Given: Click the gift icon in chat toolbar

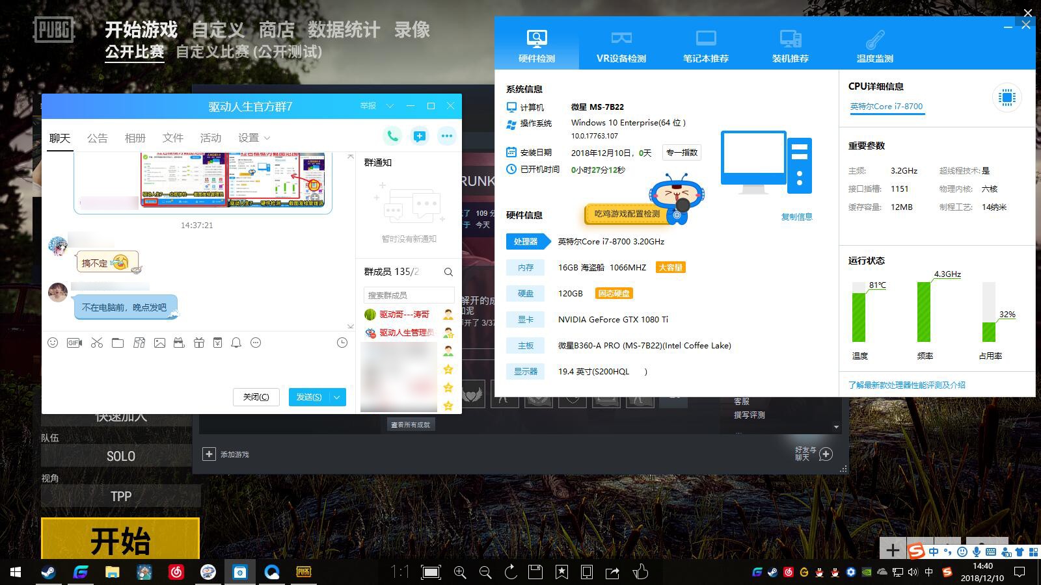Looking at the screenshot, I should click(199, 343).
